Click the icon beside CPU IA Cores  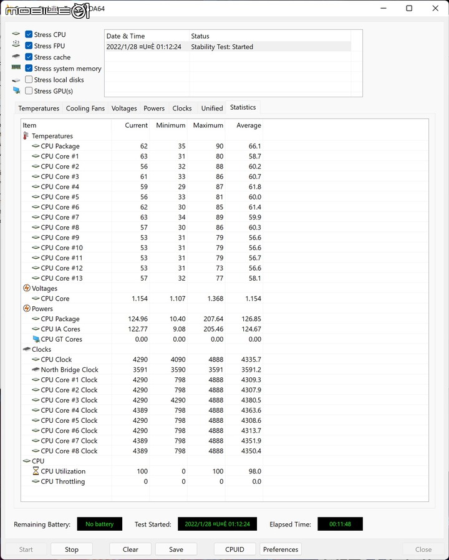point(36,329)
